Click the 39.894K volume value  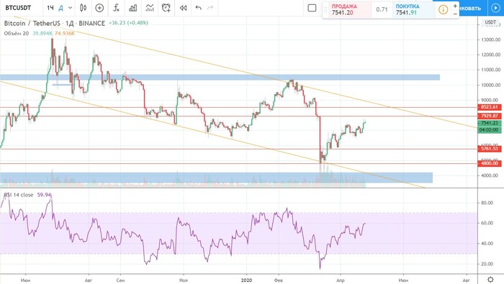[x=42, y=33]
